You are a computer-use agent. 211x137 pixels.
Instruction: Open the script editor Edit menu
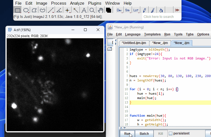point(119,34)
